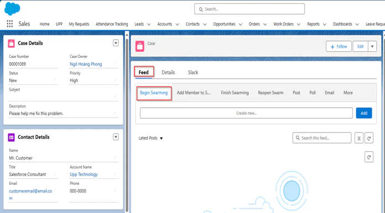Expand the Contacts navigation chevron

click(x=205, y=24)
